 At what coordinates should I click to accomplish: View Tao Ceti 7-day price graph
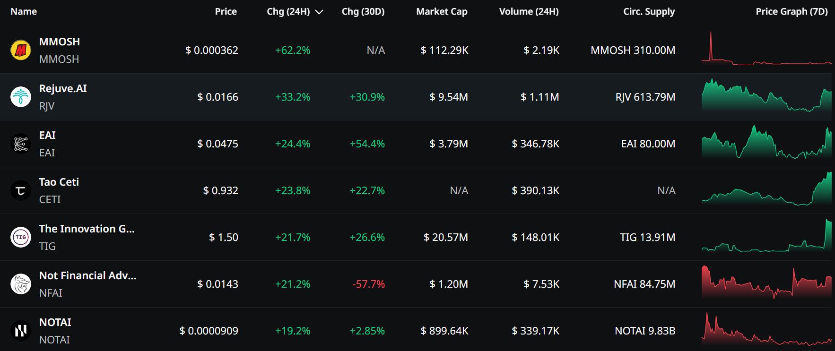pos(766,190)
